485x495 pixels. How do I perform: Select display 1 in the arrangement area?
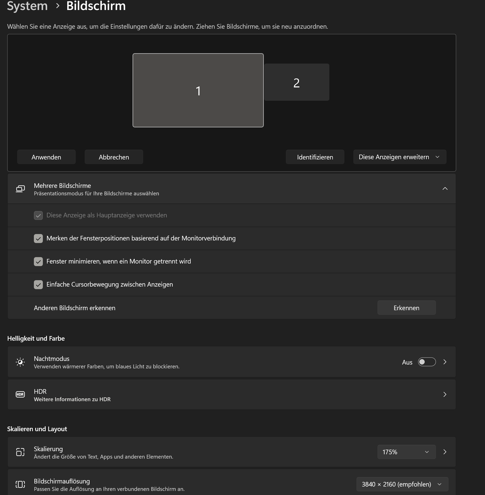[198, 90]
